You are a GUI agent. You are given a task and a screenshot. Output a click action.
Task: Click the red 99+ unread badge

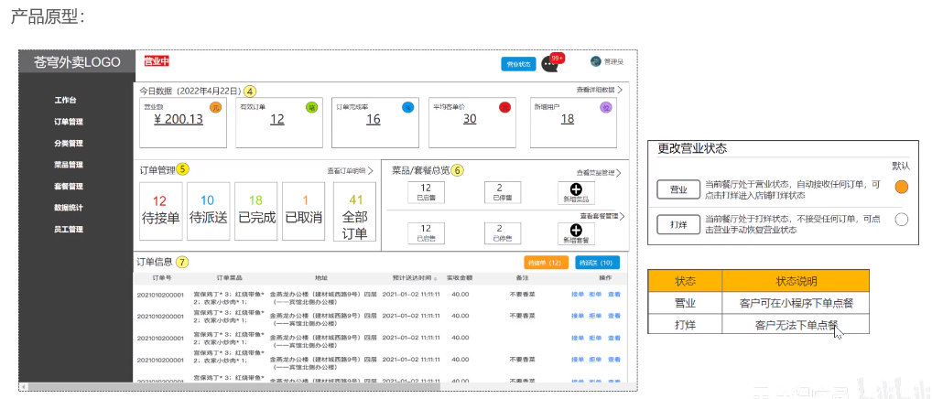[557, 59]
